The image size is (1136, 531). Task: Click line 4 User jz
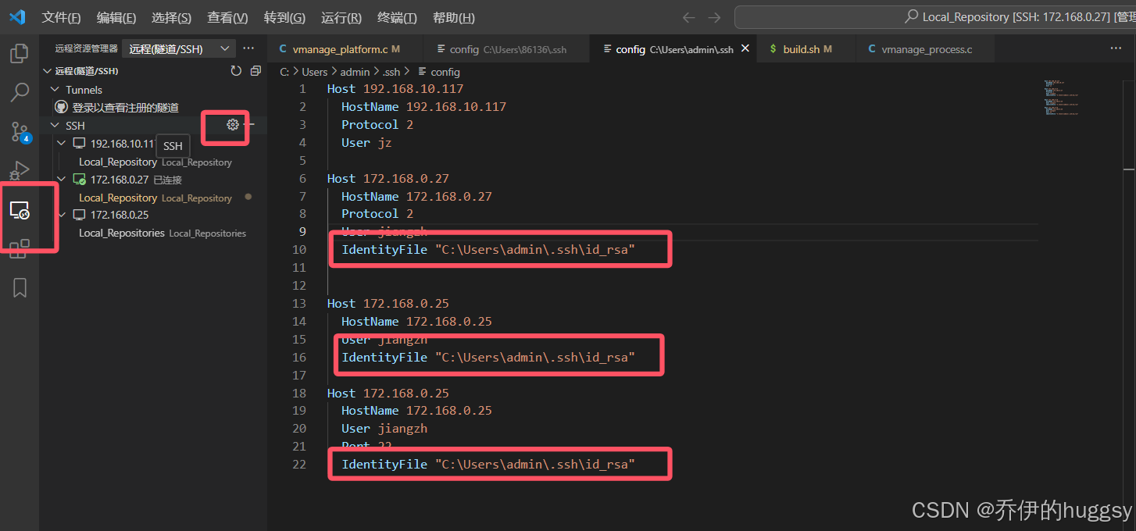click(x=366, y=143)
